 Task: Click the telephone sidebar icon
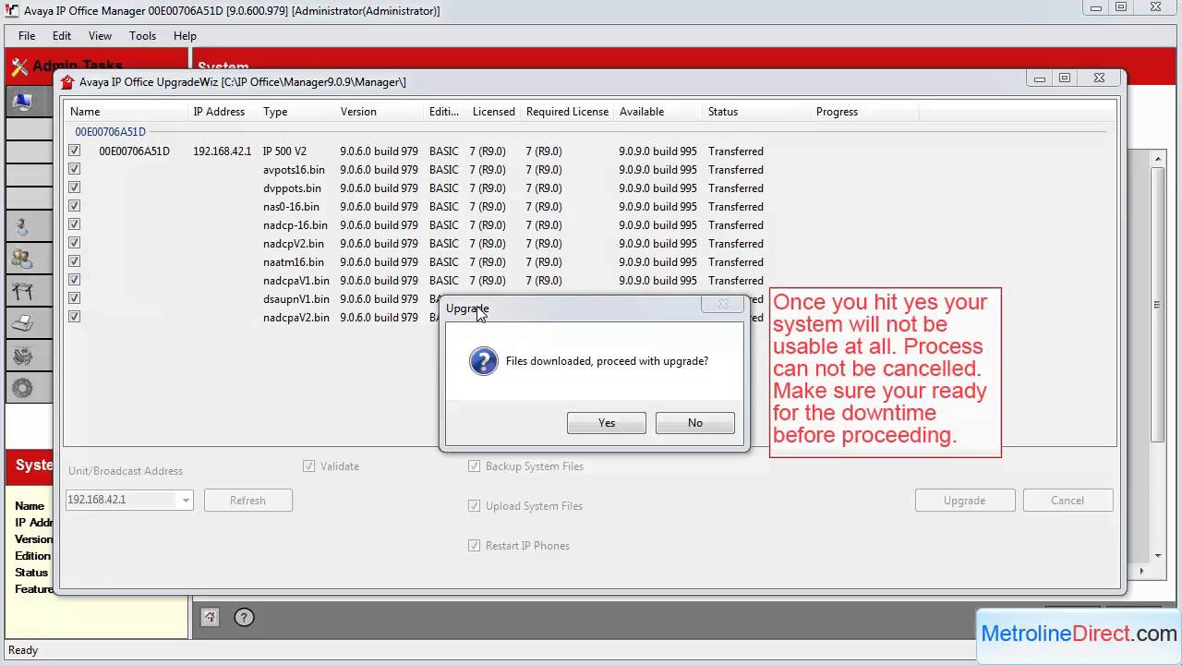coord(22,356)
